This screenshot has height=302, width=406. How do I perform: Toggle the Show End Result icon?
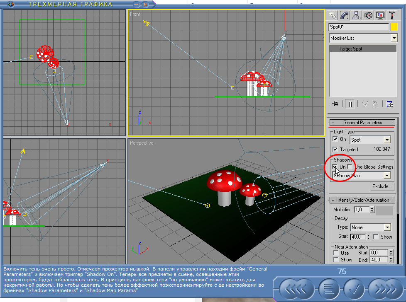tap(350, 104)
